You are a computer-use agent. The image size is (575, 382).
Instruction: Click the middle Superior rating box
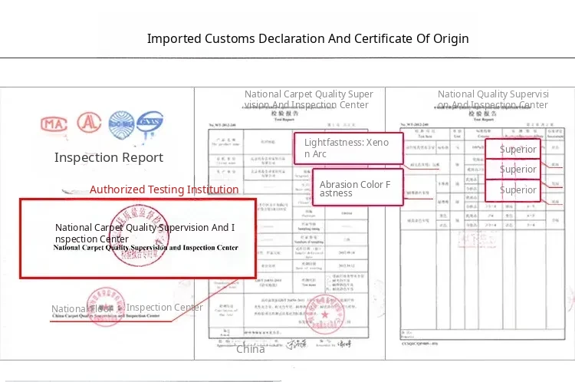tap(517, 169)
